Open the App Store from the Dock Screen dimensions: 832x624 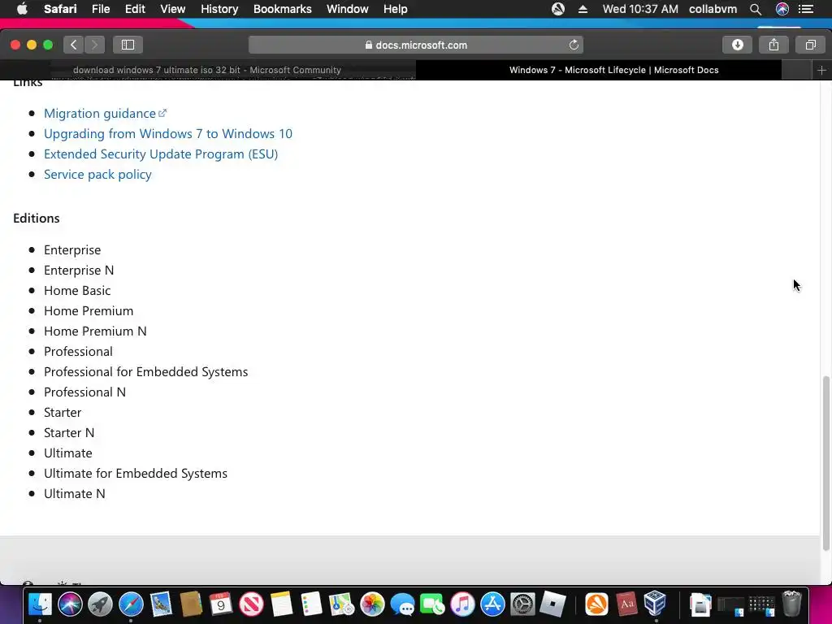(493, 604)
